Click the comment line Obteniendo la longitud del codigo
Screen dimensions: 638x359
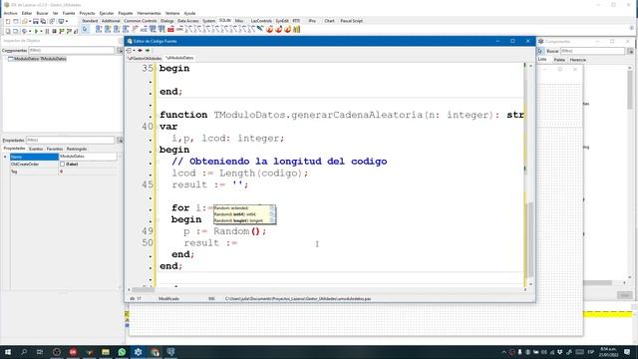(x=279, y=162)
